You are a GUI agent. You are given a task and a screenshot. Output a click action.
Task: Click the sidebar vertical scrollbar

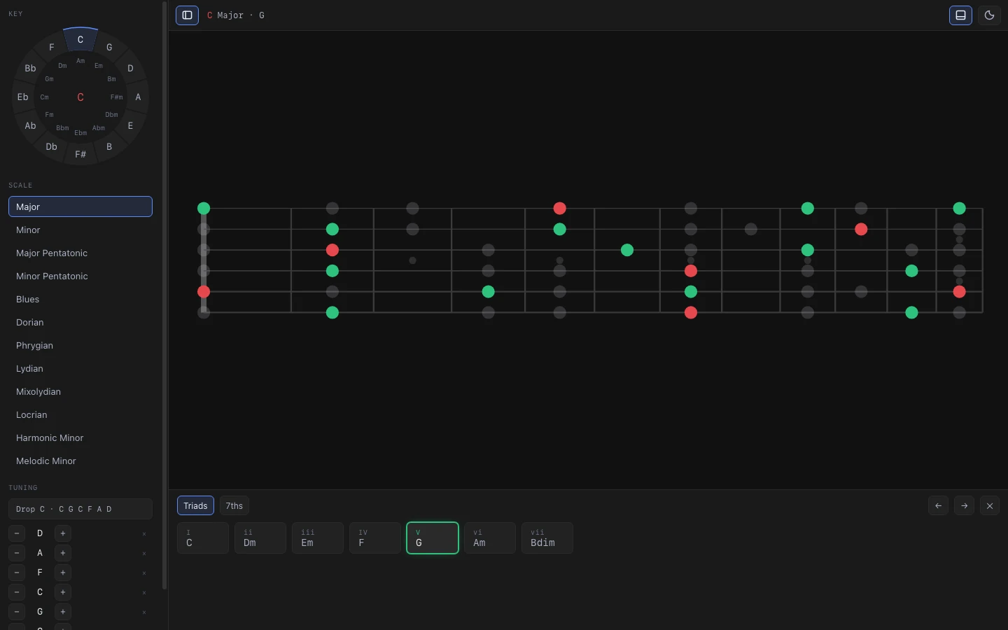tap(164, 295)
